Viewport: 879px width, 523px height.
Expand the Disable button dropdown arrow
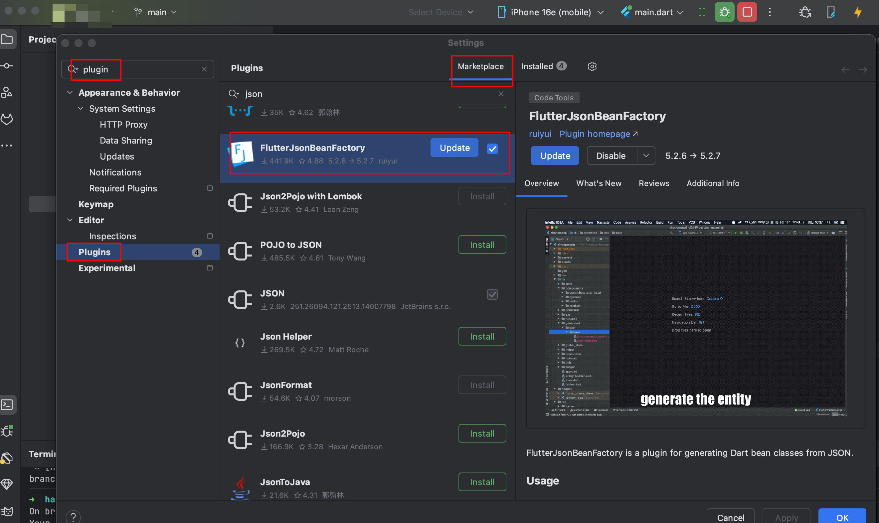(x=646, y=156)
